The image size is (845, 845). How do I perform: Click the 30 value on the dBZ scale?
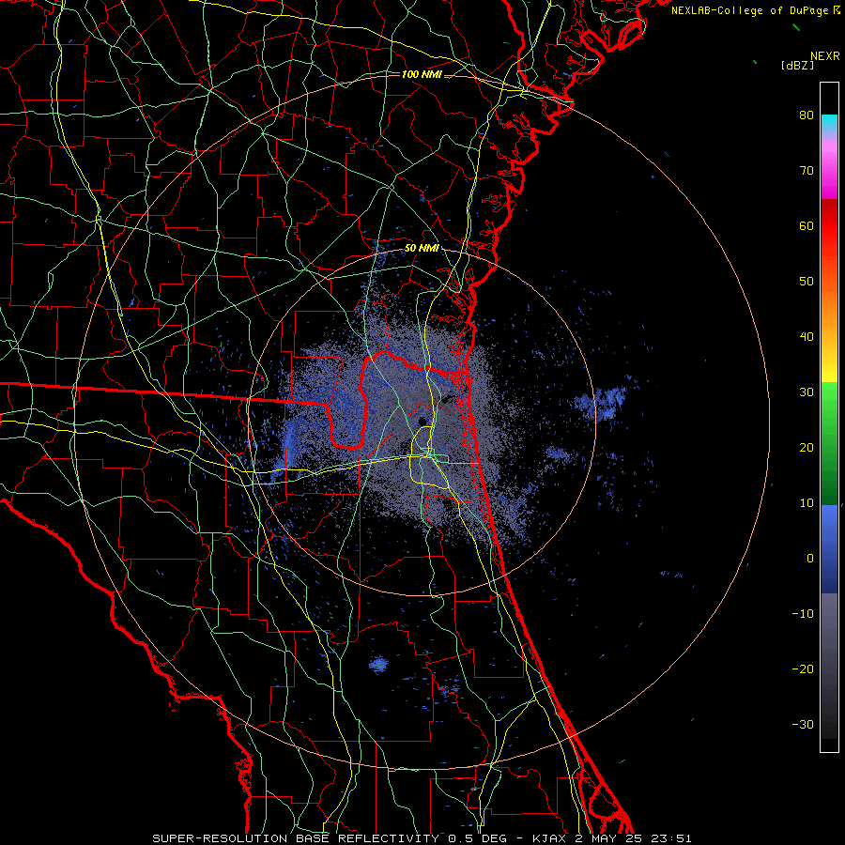coord(807,392)
